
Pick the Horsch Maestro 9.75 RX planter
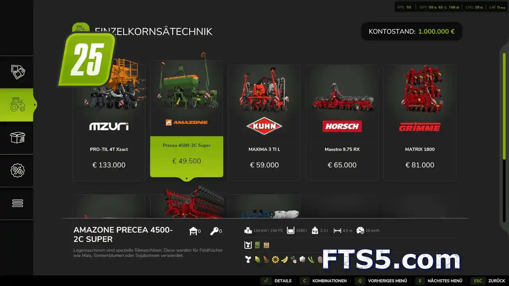click(342, 123)
